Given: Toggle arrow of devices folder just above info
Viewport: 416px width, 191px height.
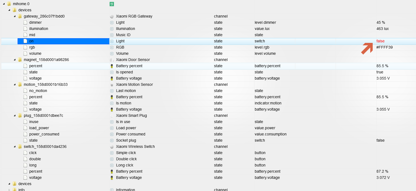Looking at the screenshot, I should click(9, 184).
